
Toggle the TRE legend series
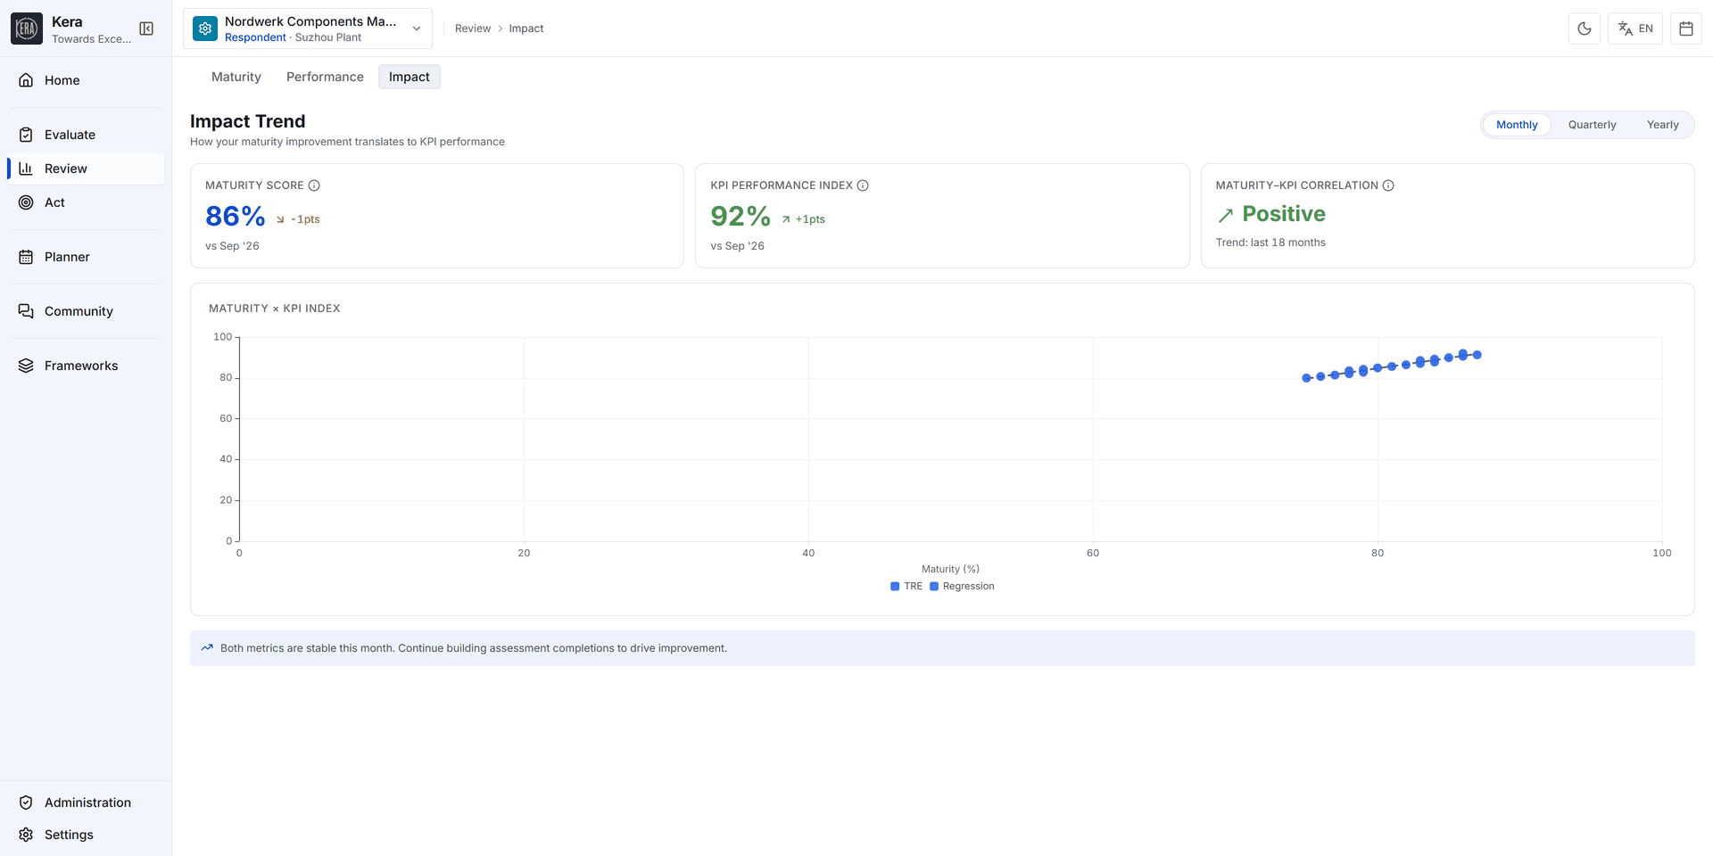click(906, 586)
